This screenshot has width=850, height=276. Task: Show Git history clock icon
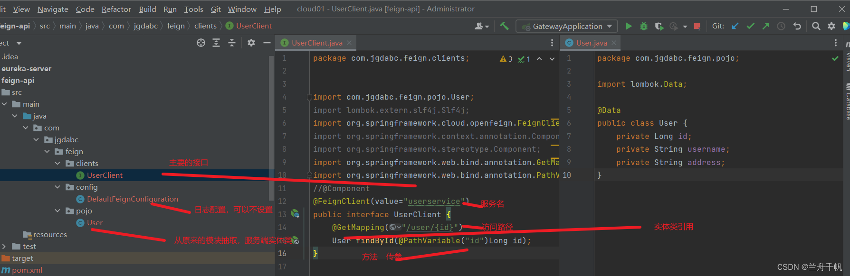pyautogui.click(x=781, y=26)
